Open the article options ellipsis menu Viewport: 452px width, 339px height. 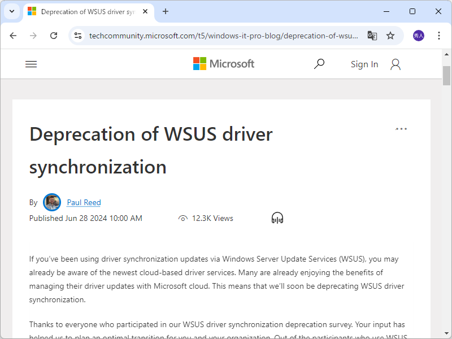(401, 129)
